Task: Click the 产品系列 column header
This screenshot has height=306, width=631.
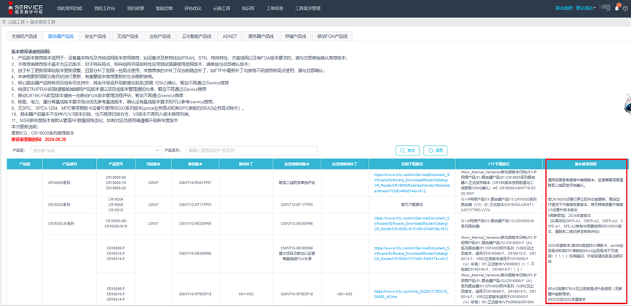Action: 70,164
